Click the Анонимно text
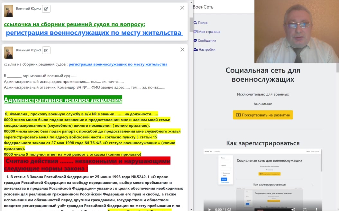339x211 pixels. point(263,104)
